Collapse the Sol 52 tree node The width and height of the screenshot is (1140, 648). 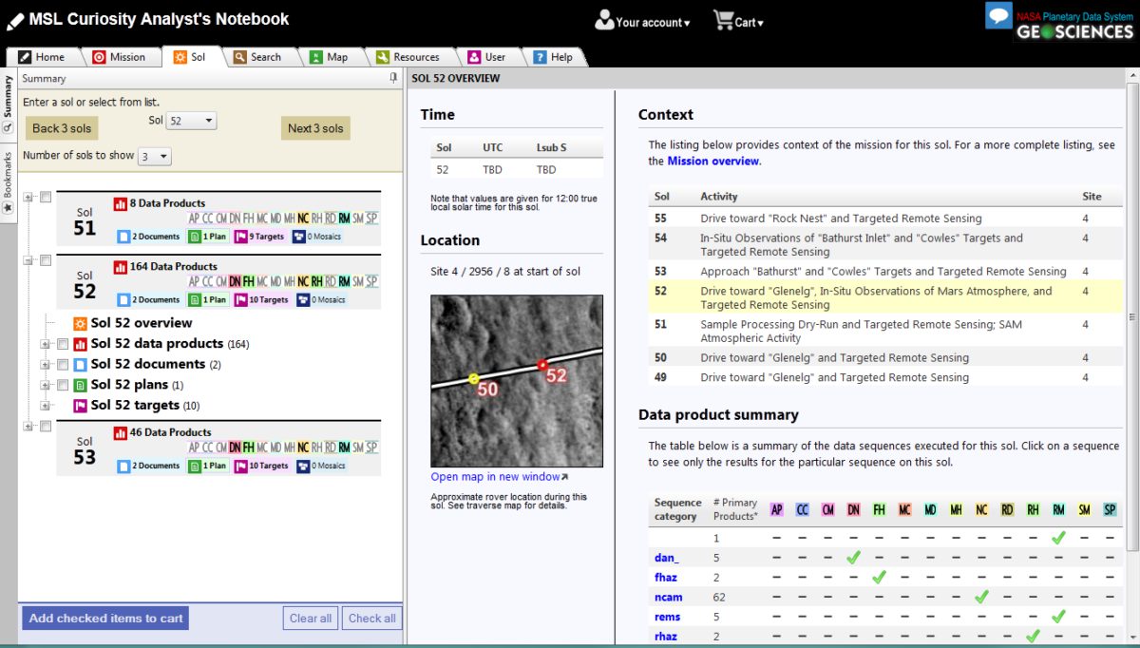[28, 260]
